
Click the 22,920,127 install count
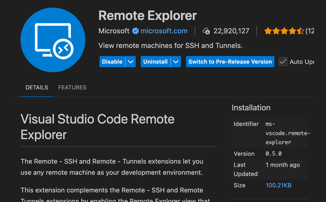(231, 31)
